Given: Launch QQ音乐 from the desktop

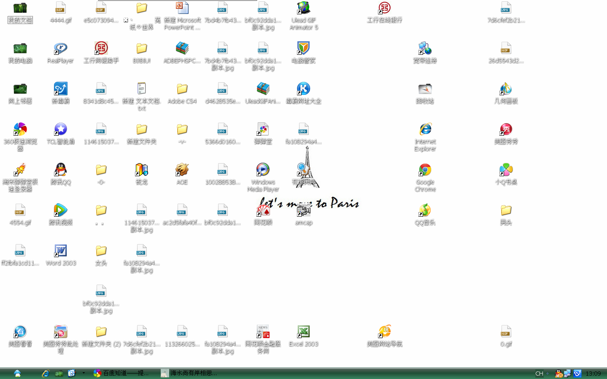Looking at the screenshot, I should point(425,210).
